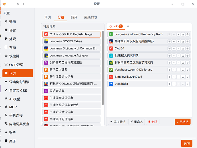Move CALD4 up one position

click(x=174, y=49)
